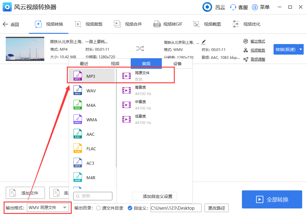
Task: Click the custom output path input field
Action: click(x=176, y=208)
